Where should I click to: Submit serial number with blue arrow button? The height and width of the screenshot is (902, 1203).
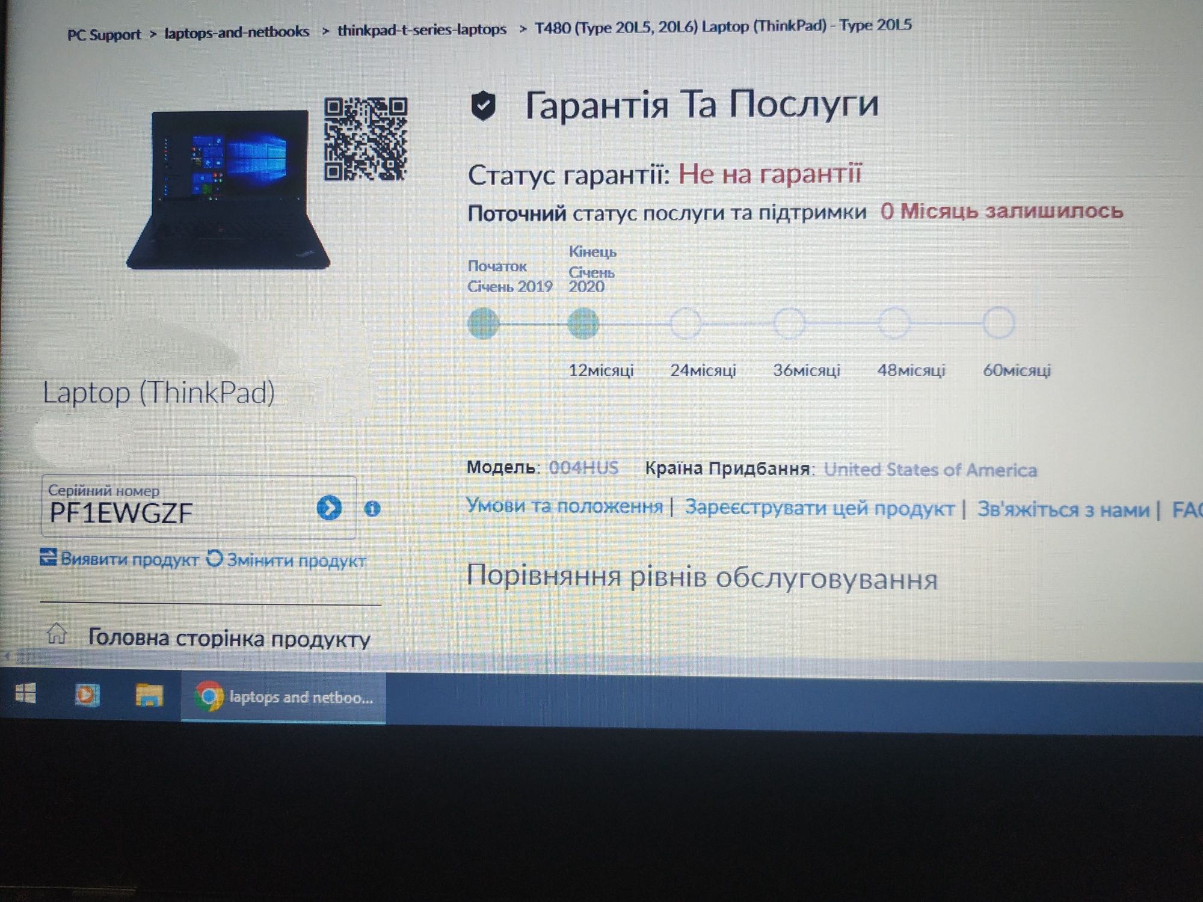click(329, 508)
